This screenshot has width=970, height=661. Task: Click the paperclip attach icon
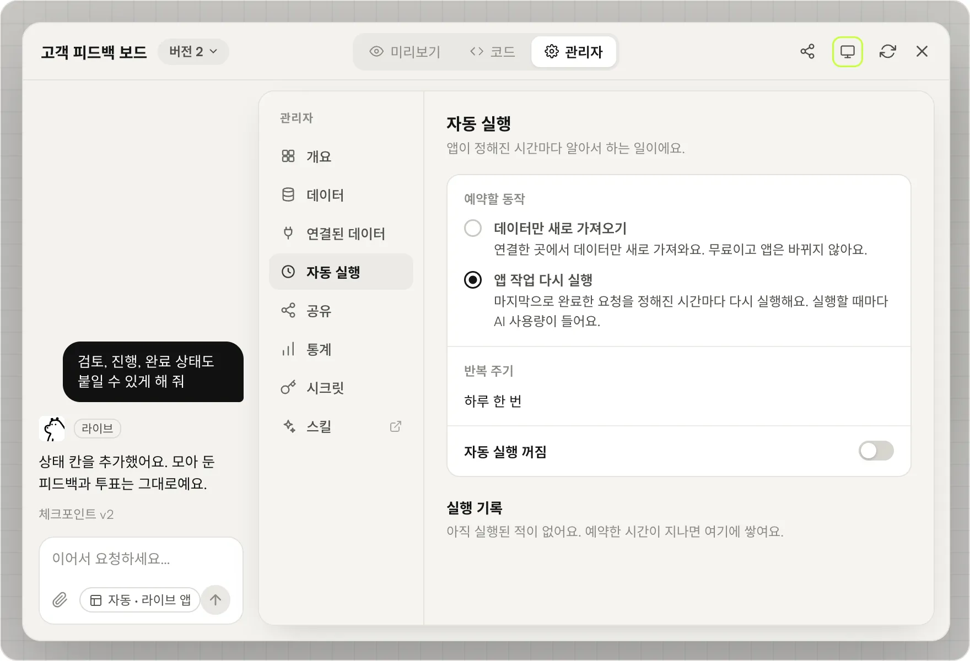coord(60,600)
